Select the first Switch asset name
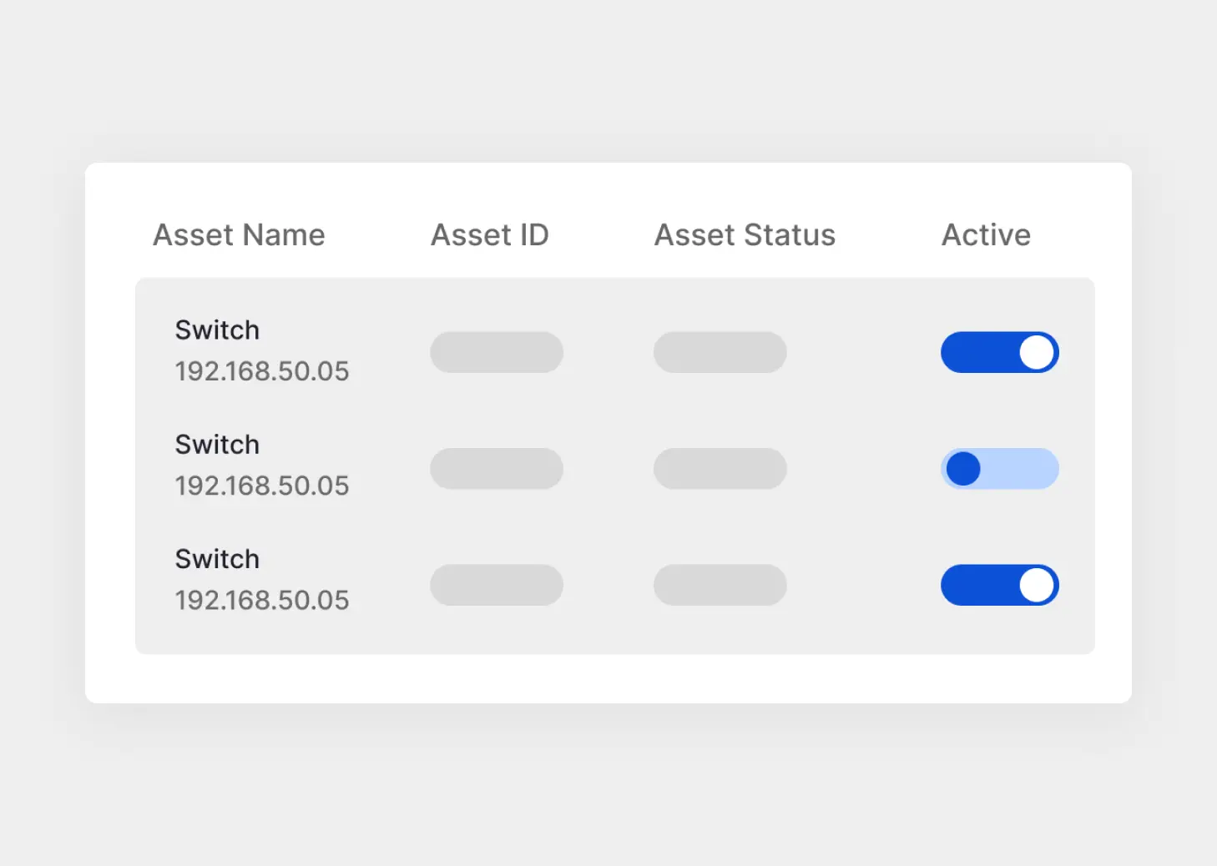 (x=217, y=330)
